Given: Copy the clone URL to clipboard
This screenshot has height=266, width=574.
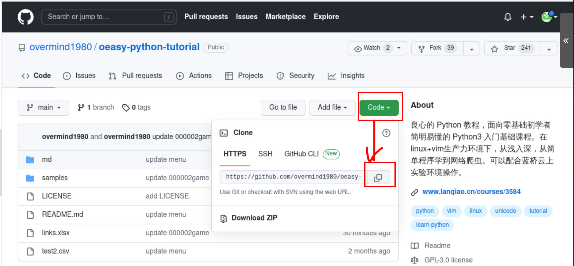Looking at the screenshot, I should pyautogui.click(x=378, y=178).
